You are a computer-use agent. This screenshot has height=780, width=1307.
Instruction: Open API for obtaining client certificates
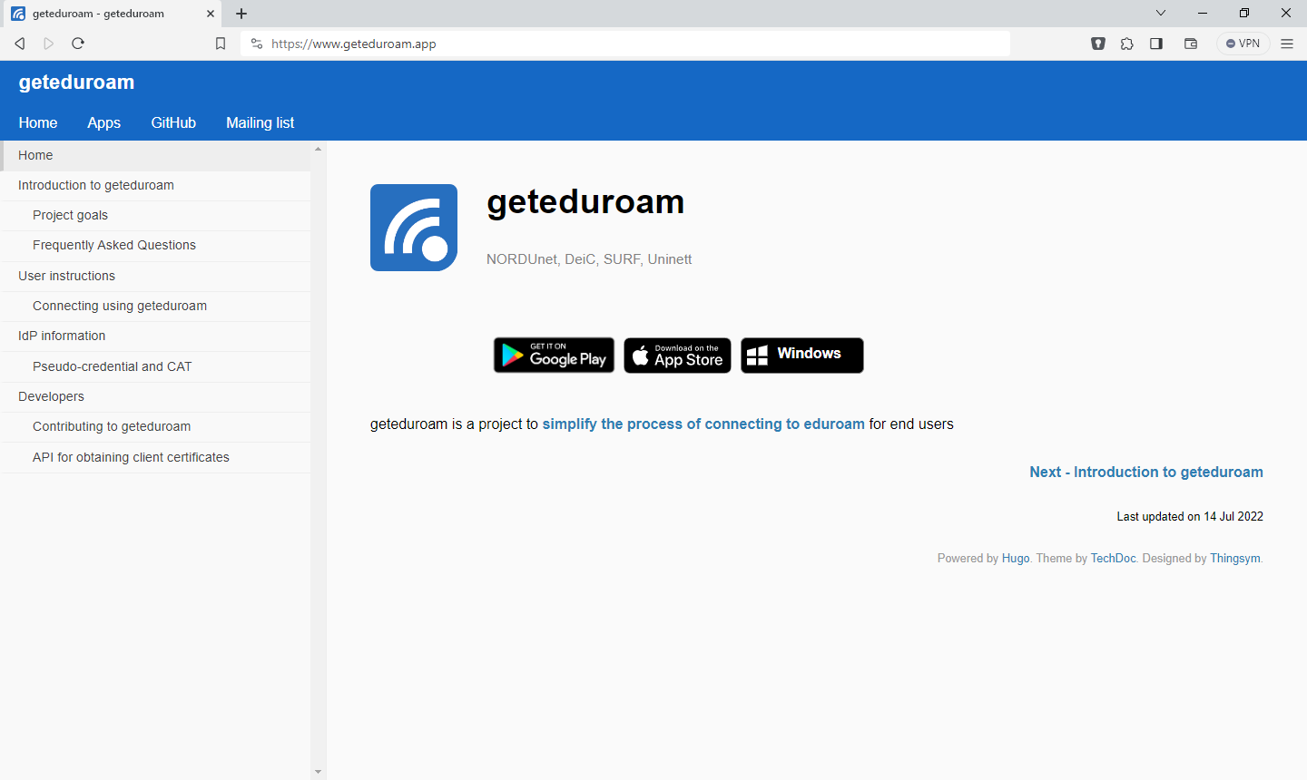(155, 458)
